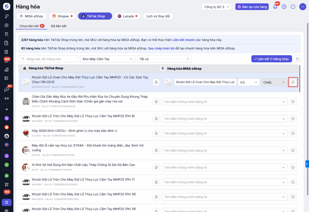Click the MISA eShop logo icon in sidebar

pyautogui.click(x=7, y=7)
